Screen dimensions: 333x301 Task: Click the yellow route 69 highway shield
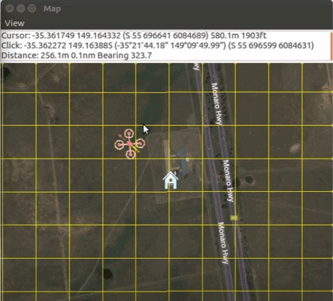(x=234, y=217)
